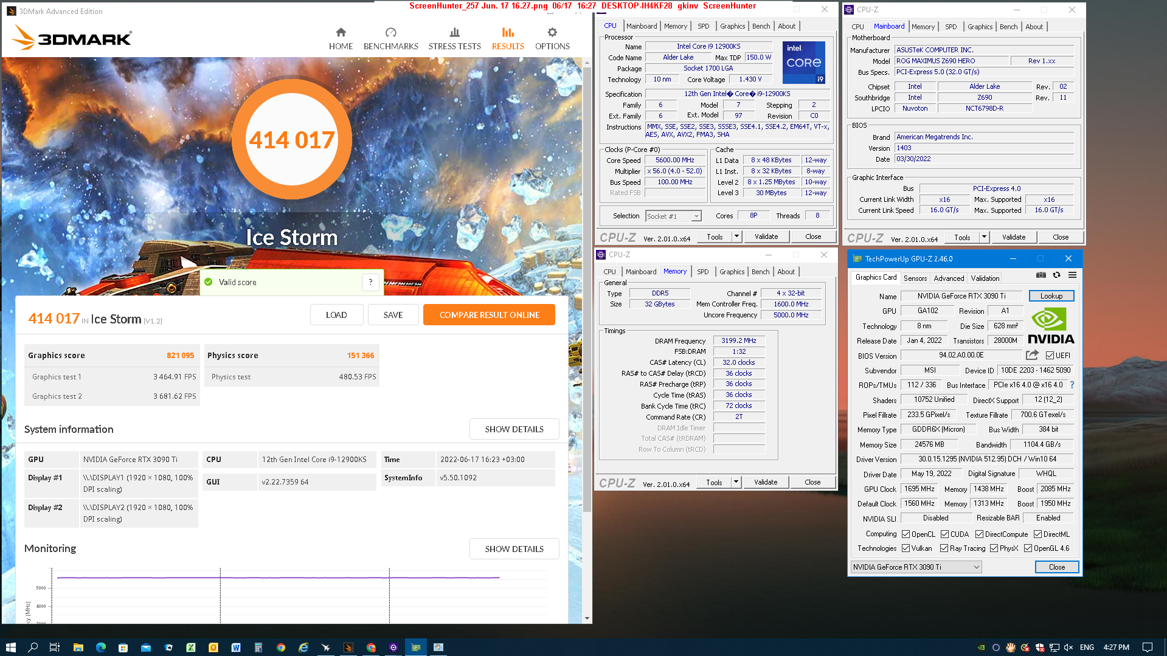Open the HOME section in 3DMark
This screenshot has width=1167, height=656.
341,39
